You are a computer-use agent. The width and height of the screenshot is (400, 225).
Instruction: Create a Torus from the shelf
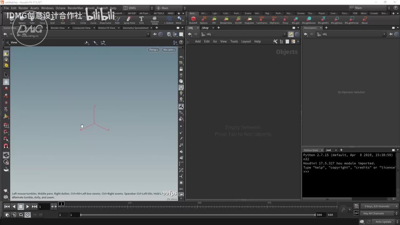[42, 20]
